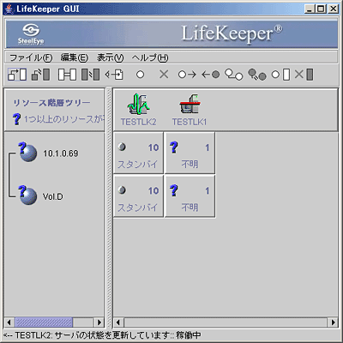Click the TESTLK2 status bar message
The height and width of the screenshot is (343, 343).
click(x=102, y=335)
